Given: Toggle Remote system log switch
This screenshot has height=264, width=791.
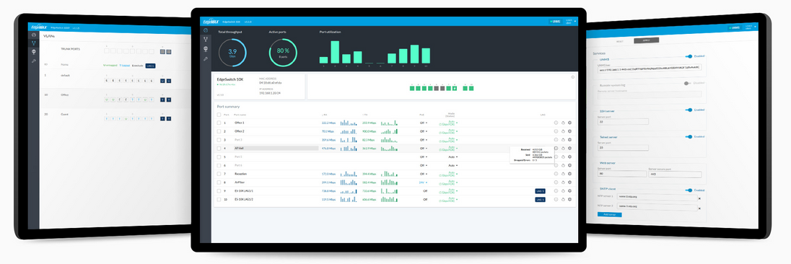Looking at the screenshot, I should pyautogui.click(x=687, y=83).
